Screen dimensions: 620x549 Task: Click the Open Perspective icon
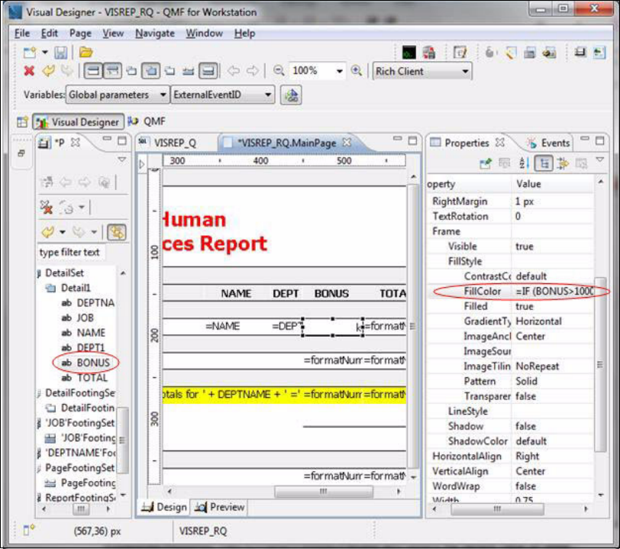coord(22,122)
